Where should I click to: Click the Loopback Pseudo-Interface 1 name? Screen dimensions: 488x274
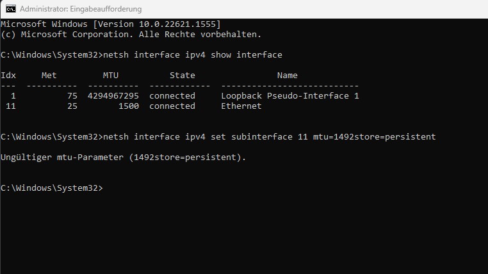290,96
